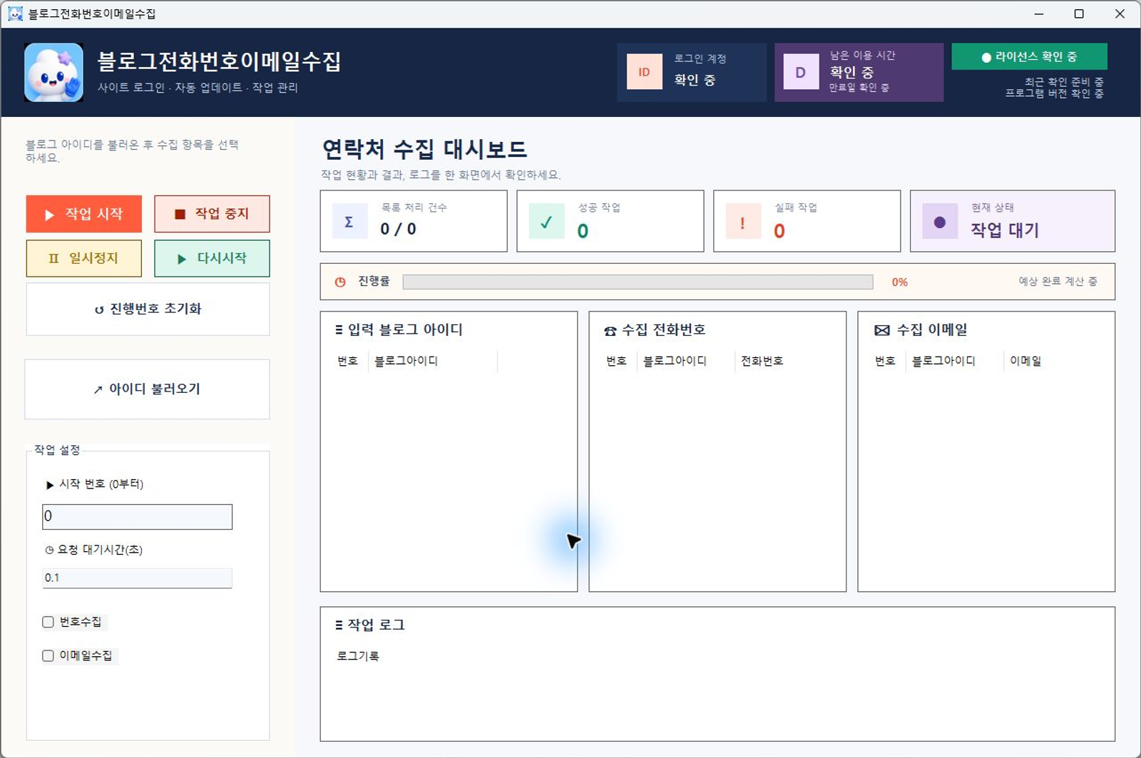1141x758 pixels.
Task: Click 블로그아이디 header in 입력 블로그 아이디 table
Action: click(x=406, y=361)
